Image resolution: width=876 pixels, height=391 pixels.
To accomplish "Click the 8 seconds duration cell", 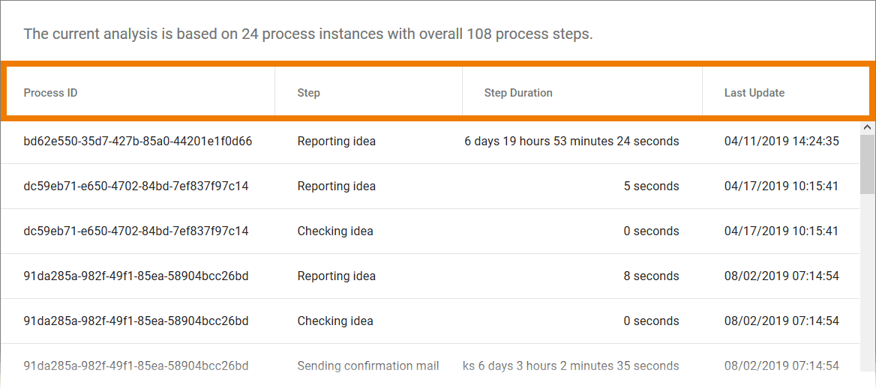I will point(651,276).
